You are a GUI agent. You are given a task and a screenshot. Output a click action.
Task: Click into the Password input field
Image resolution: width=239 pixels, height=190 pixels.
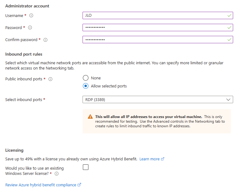pos(158,27)
